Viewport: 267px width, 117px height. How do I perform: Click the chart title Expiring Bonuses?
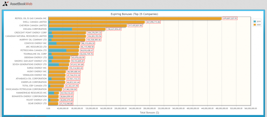point(134,14)
